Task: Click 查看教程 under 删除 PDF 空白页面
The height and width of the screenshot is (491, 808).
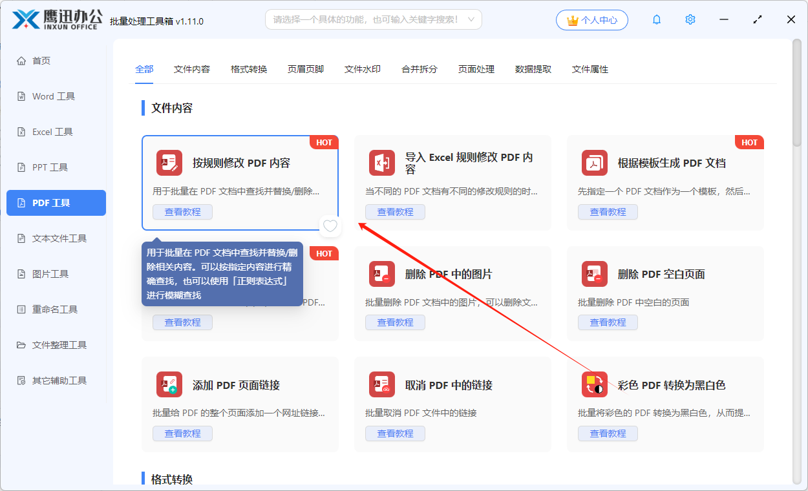Action: [x=608, y=322]
